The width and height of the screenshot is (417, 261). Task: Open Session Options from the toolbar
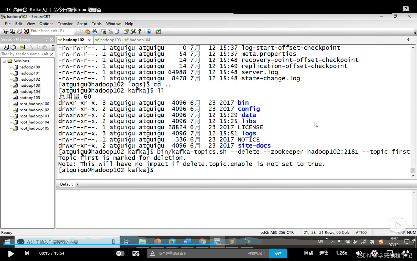(x=126, y=31)
